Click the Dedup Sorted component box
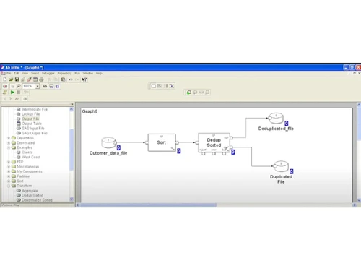Screen dimensions: 361x271 214,142
